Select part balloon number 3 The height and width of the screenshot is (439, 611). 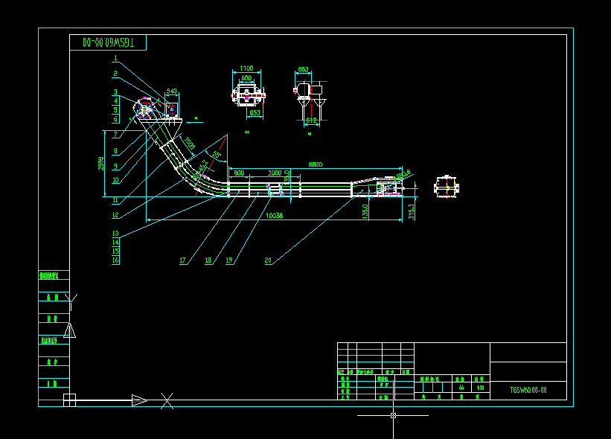pyautogui.click(x=115, y=92)
